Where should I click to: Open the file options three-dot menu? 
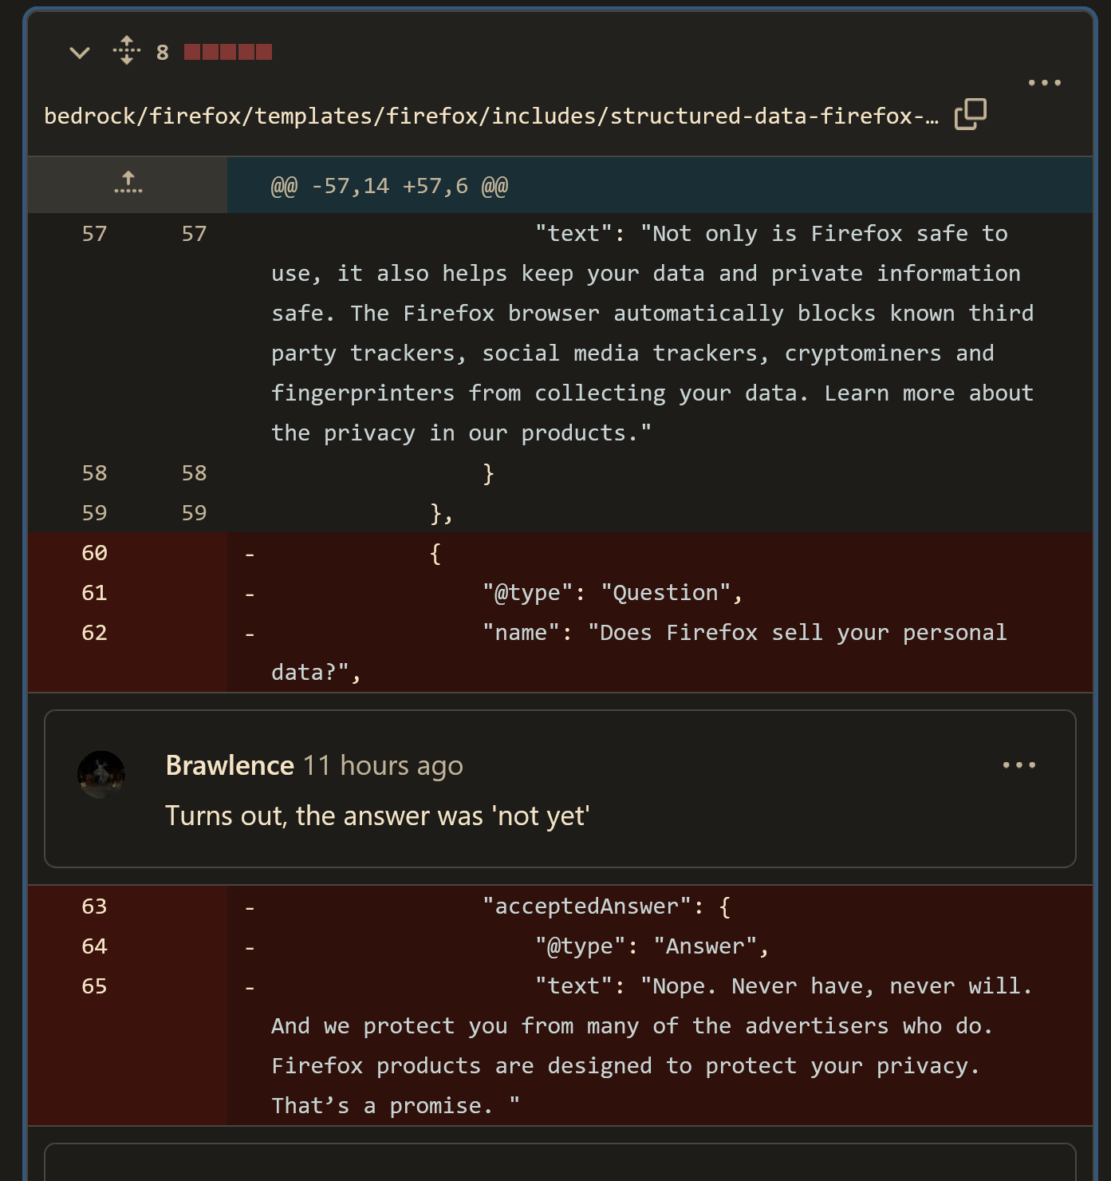point(1044,83)
